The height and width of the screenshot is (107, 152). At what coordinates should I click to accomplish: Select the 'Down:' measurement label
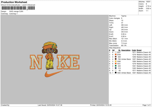coord(111,32)
